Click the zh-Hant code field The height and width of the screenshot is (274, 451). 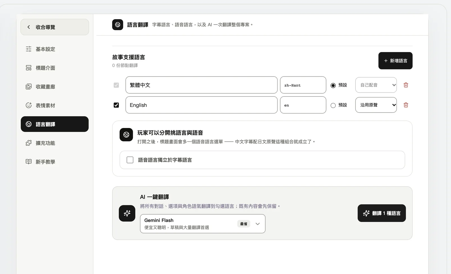[x=303, y=85]
